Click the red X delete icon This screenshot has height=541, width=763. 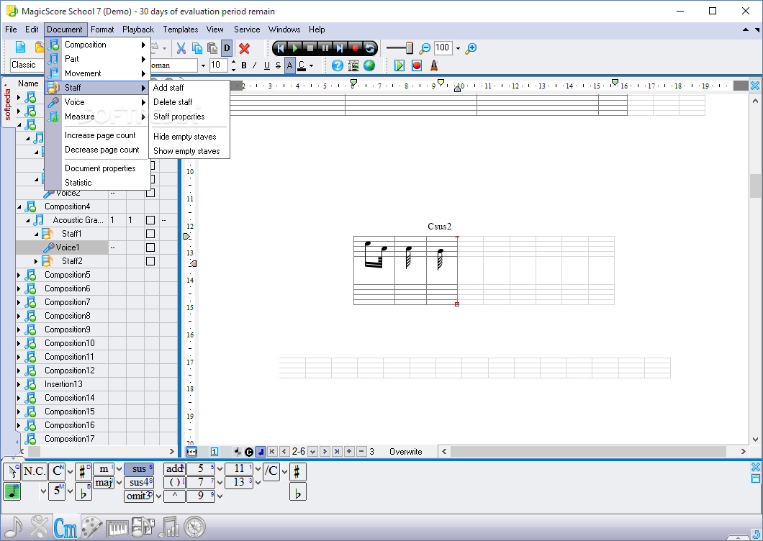pyautogui.click(x=244, y=48)
